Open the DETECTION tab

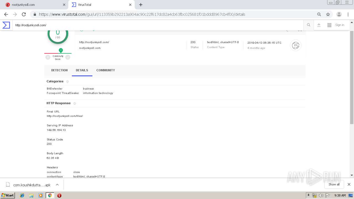[59, 70]
